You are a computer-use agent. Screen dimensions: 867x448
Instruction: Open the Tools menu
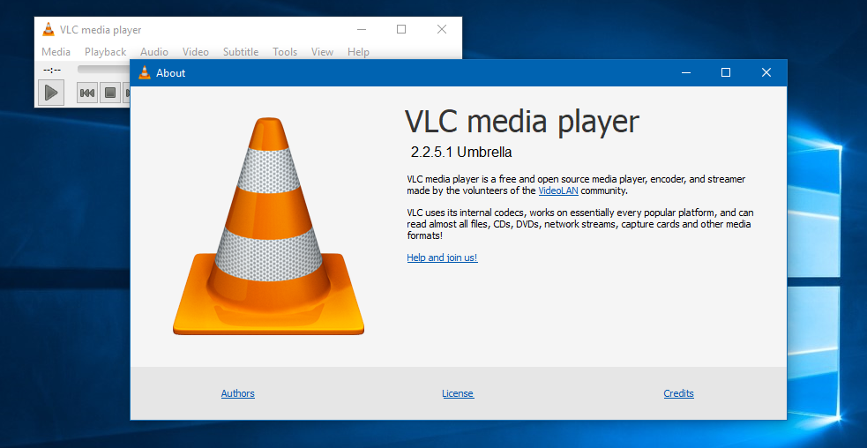tap(285, 52)
